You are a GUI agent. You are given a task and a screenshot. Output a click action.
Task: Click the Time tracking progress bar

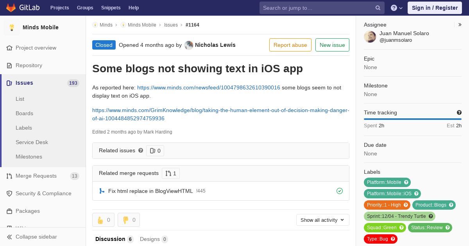(x=413, y=119)
